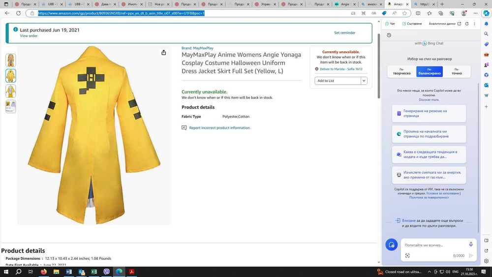Open a new browser tab
The height and width of the screenshot is (277, 492).
tap(442, 4)
